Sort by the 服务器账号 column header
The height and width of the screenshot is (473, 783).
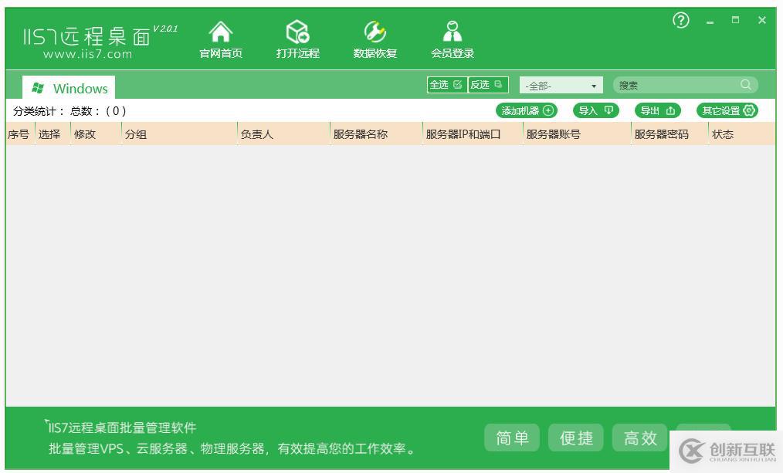578,134
